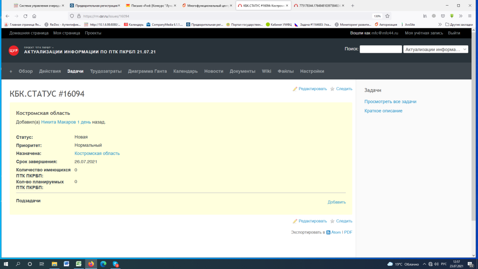Open the Wiki tab
478x269 pixels.
267,71
